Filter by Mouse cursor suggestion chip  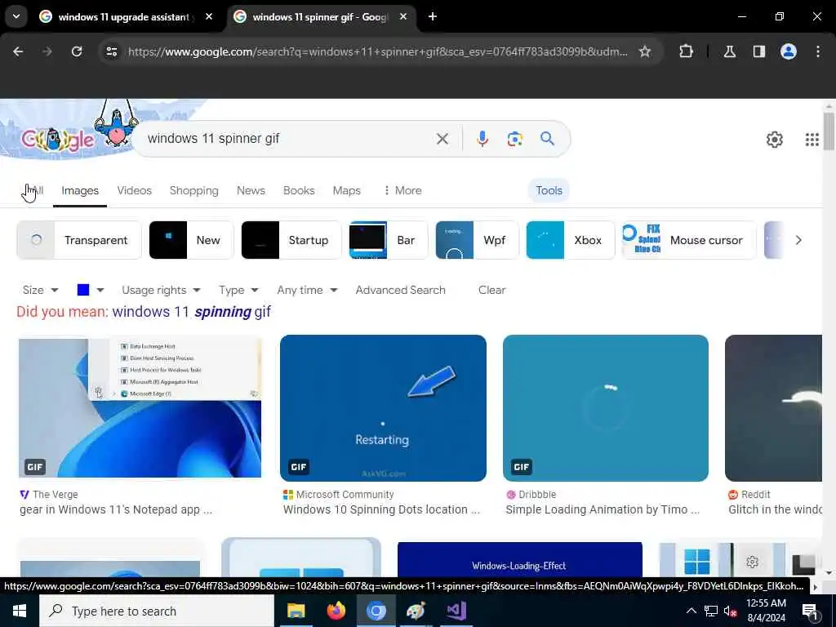(689, 240)
